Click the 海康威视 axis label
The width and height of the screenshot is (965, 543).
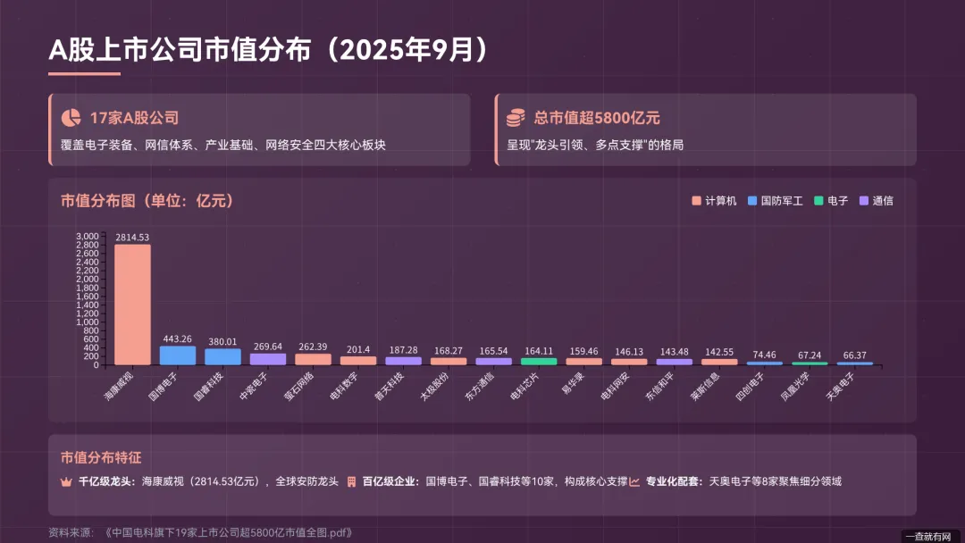tap(118, 386)
